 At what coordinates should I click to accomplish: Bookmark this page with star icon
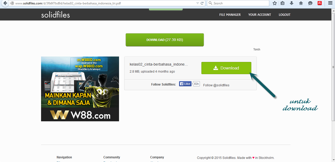point(274,3)
